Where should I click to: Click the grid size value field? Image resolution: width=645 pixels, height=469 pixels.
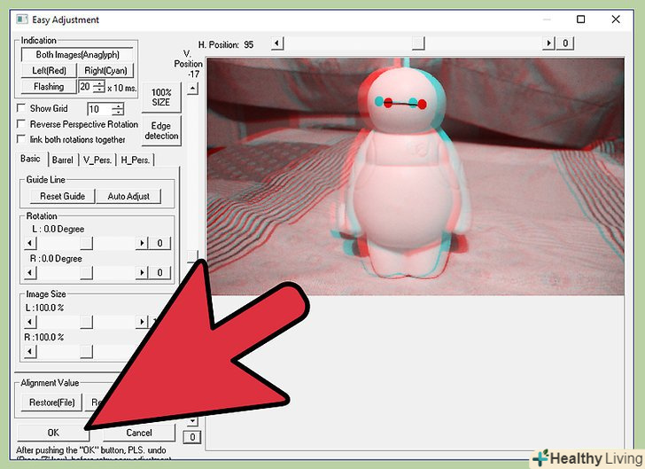click(98, 110)
